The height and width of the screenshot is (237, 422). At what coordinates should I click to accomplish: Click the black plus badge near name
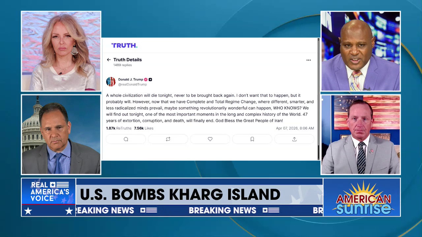pyautogui.click(x=150, y=80)
